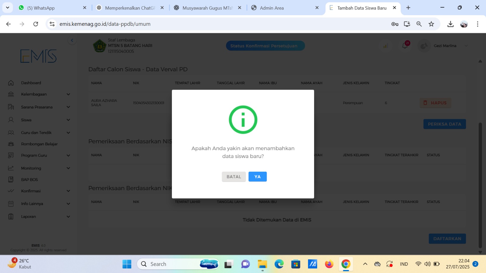Cancel the dialog with BATAL button

coord(234,177)
